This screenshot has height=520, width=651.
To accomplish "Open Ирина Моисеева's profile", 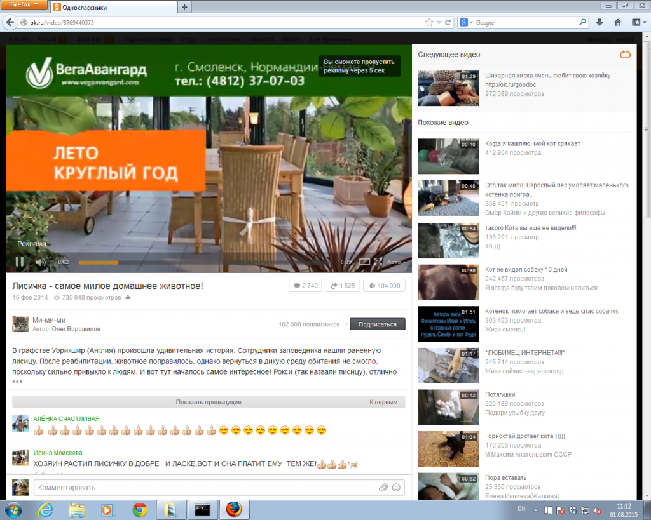I will pyautogui.click(x=58, y=453).
